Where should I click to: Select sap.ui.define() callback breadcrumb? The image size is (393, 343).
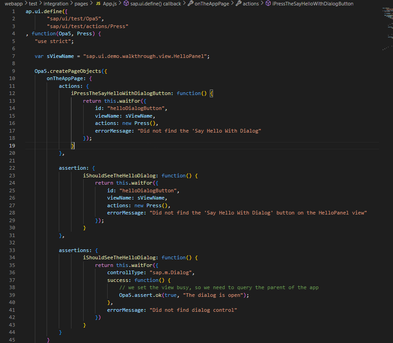pyautogui.click(x=156, y=4)
